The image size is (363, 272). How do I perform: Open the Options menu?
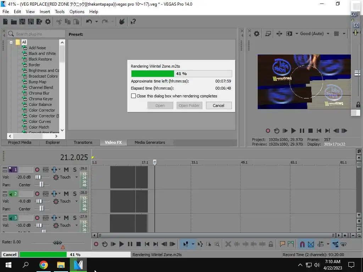[77, 12]
